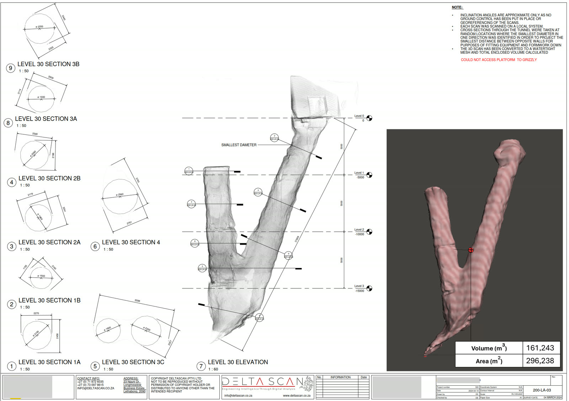Click the Level 1 datum target symbol
This screenshot has height=401, width=569.
click(369, 175)
